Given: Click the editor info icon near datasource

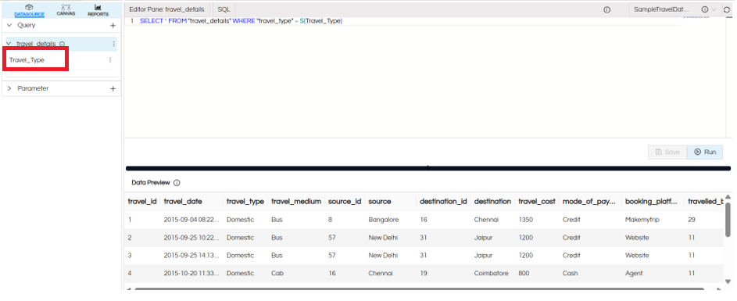Looking at the screenshot, I should pyautogui.click(x=606, y=9).
